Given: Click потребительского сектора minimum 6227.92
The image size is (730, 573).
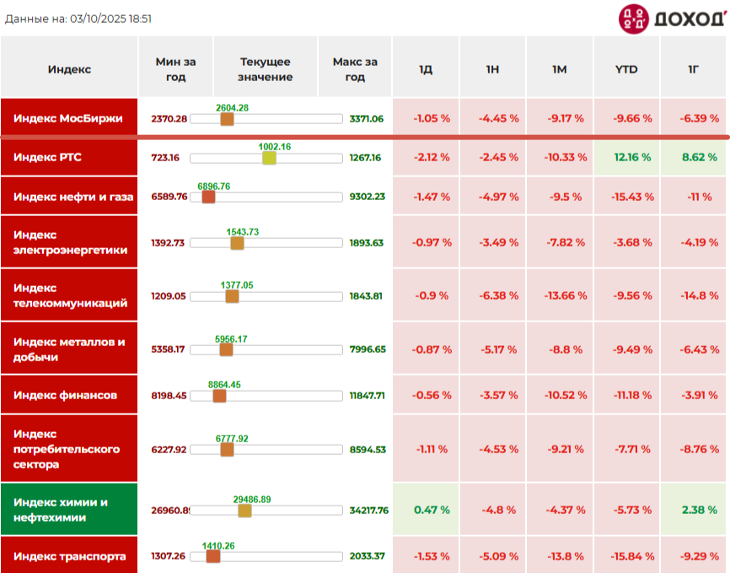Looking at the screenshot, I should pos(169,450).
